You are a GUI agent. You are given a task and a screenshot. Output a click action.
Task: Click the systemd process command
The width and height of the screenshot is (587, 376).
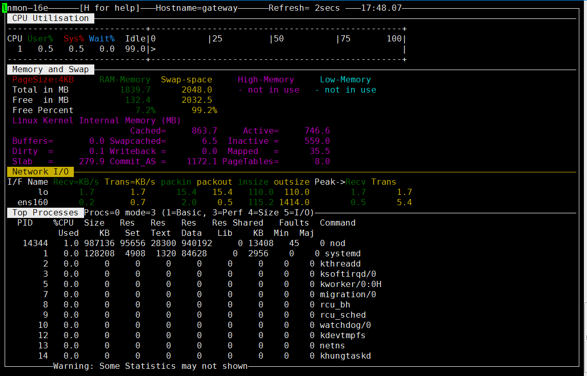tap(342, 254)
